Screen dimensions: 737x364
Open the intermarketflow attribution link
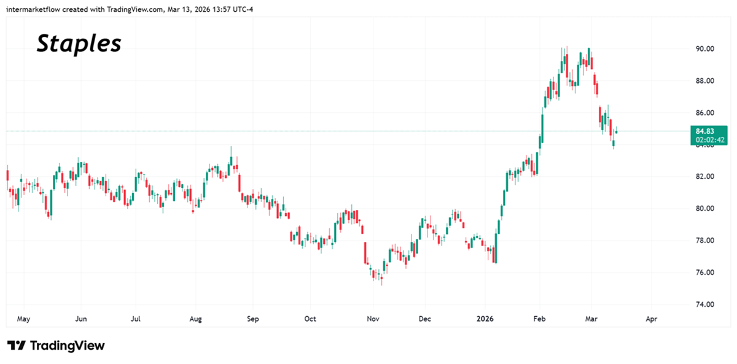tap(34, 9)
